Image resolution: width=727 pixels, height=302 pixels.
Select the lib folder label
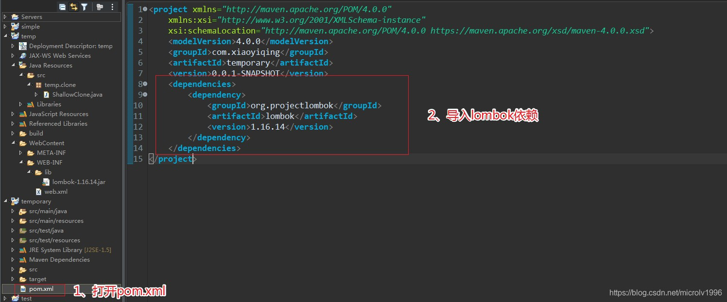48,172
